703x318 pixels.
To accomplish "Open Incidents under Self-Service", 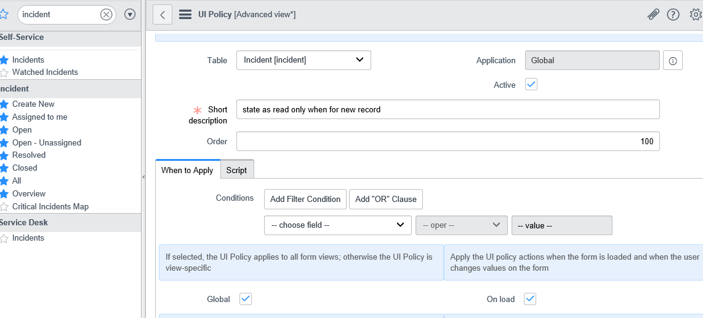I will point(28,60).
